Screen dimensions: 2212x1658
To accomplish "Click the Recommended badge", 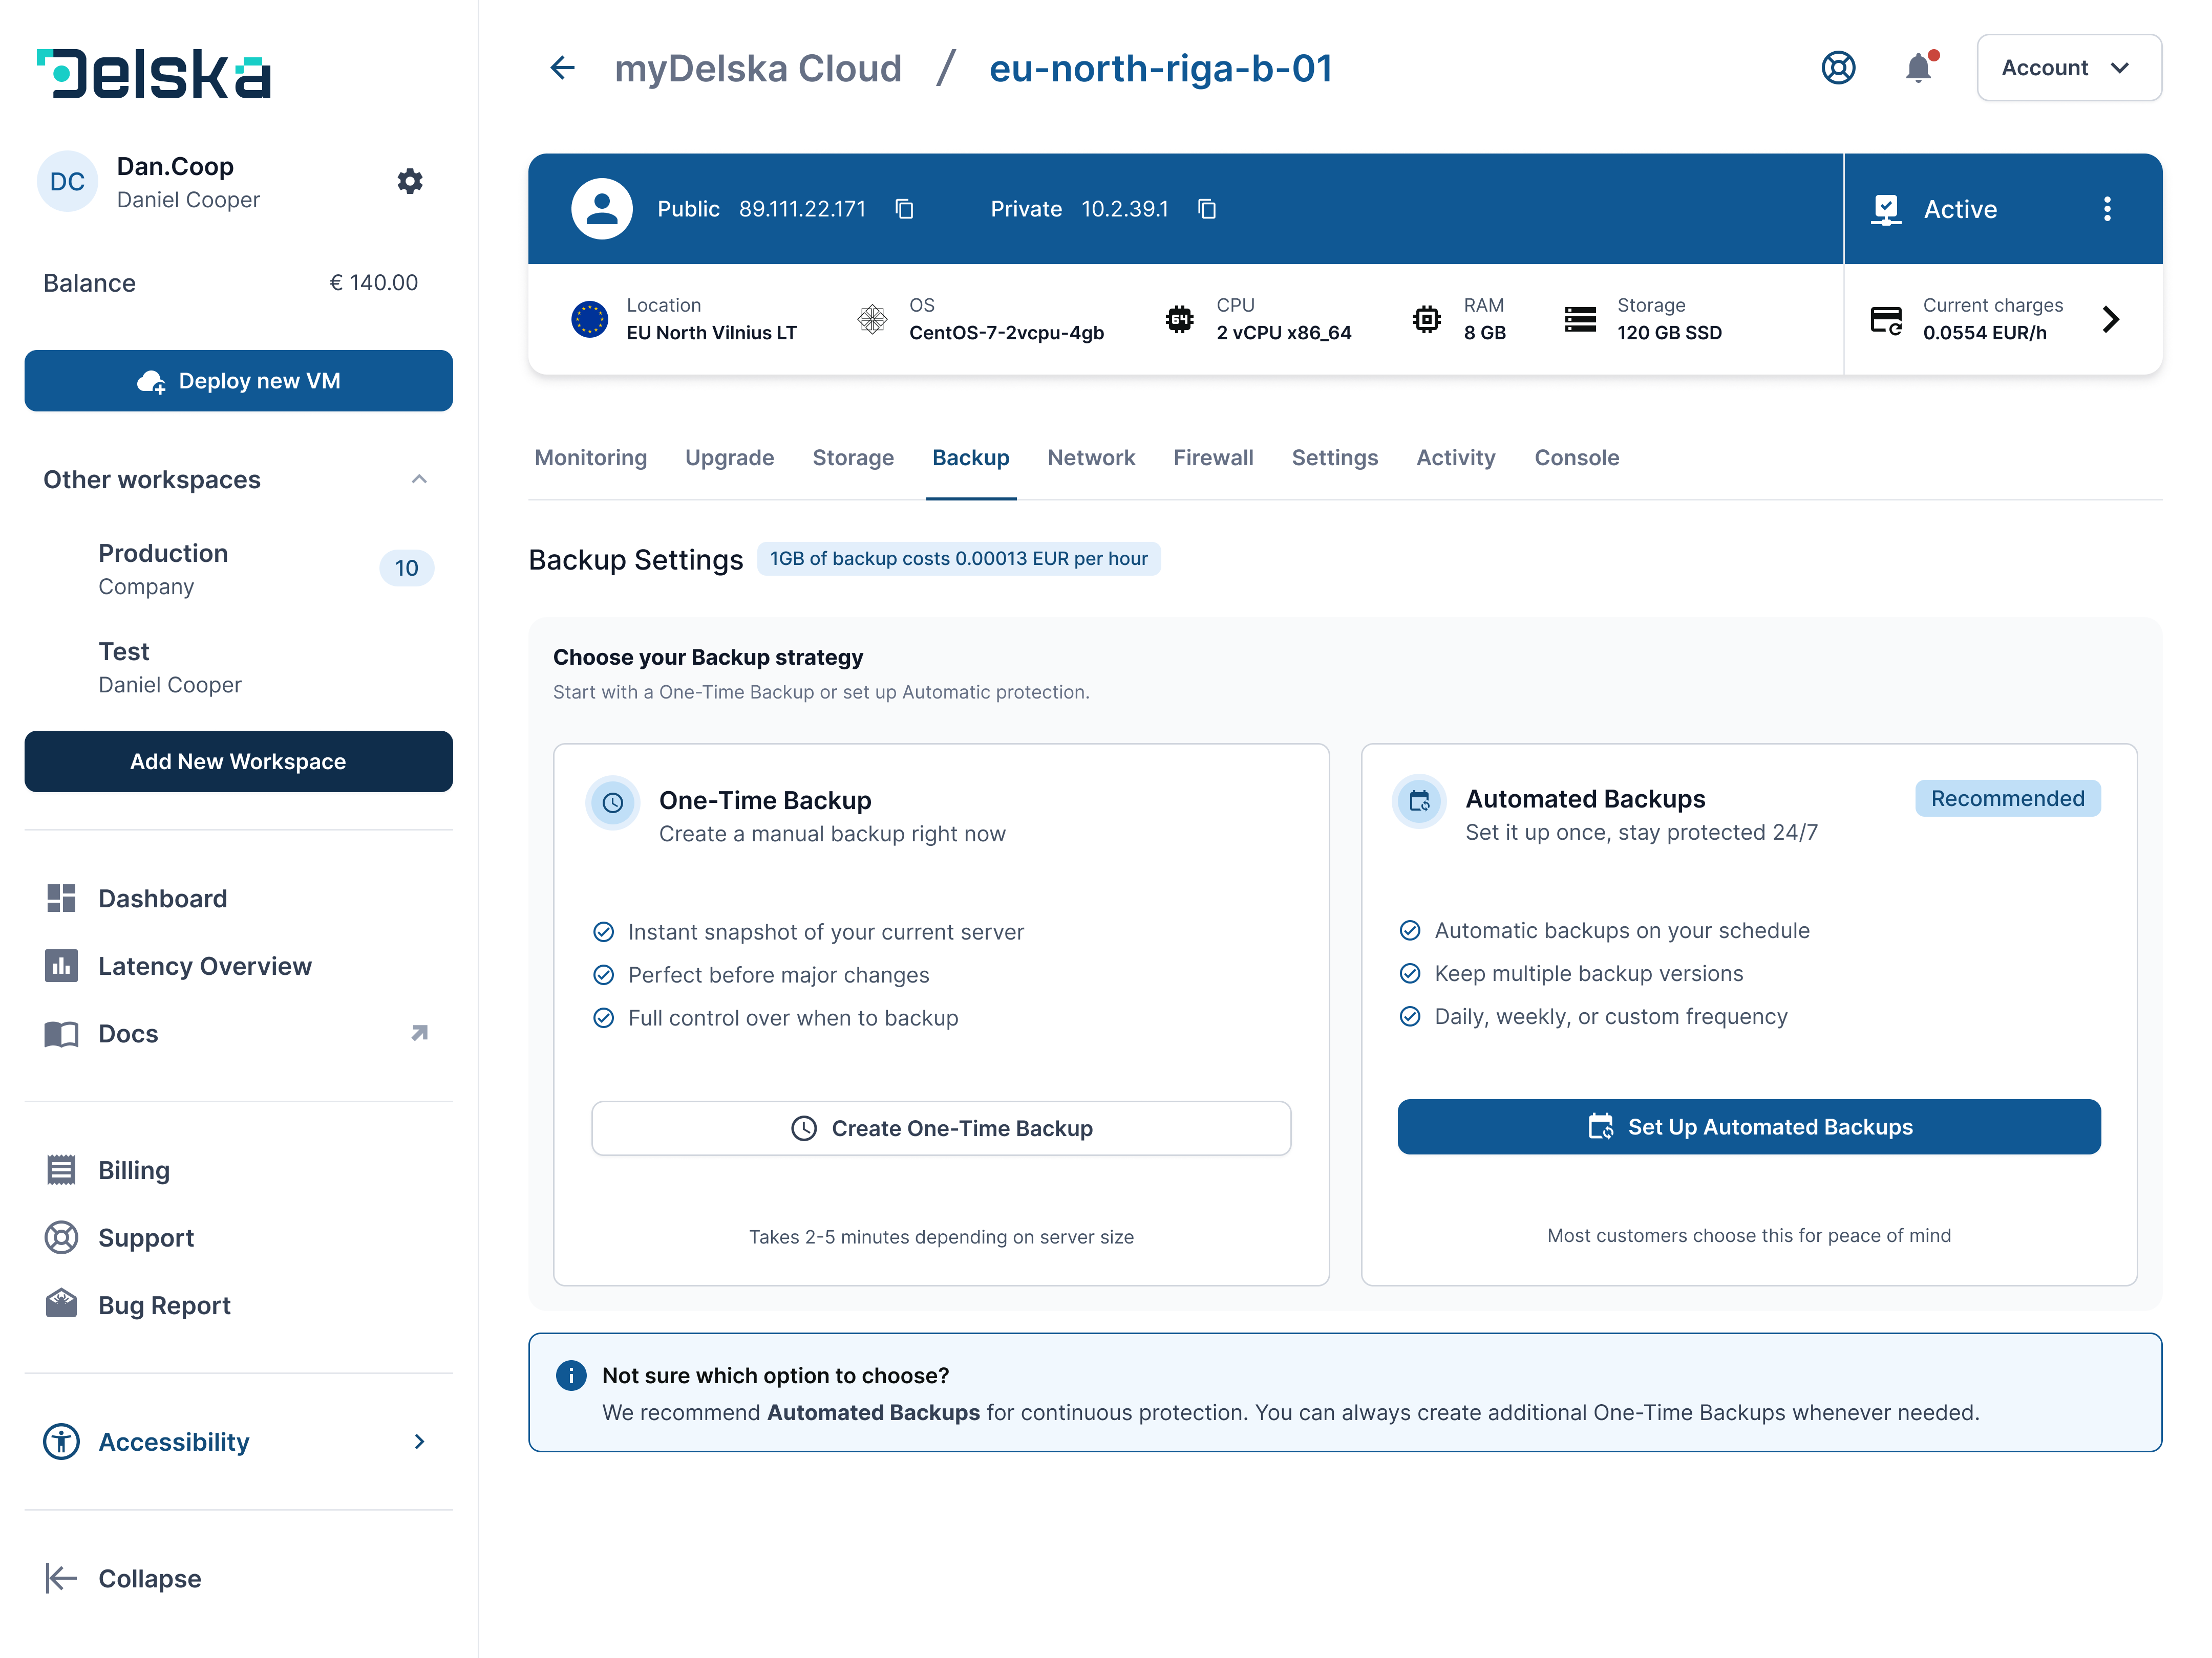I will pyautogui.click(x=2007, y=798).
